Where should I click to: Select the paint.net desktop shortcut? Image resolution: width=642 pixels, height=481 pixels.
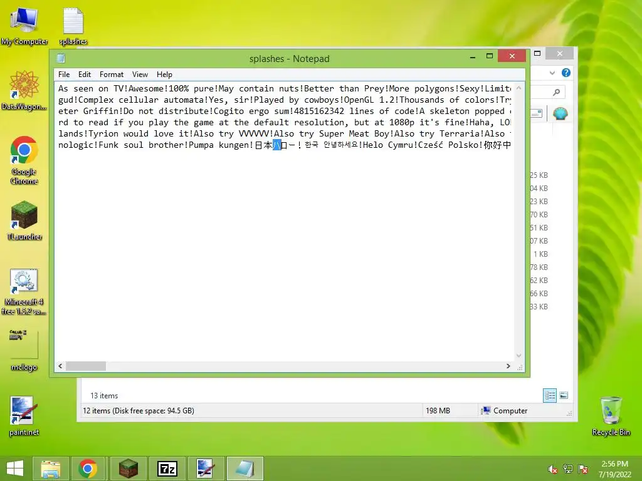pos(24,416)
